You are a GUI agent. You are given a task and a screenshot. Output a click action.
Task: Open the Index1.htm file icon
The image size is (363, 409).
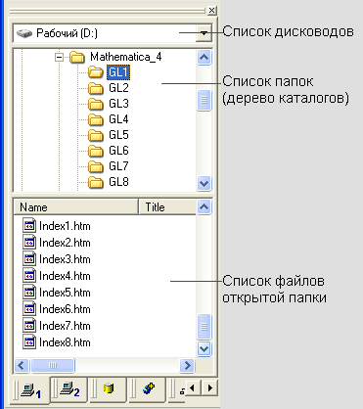pyautogui.click(x=29, y=226)
